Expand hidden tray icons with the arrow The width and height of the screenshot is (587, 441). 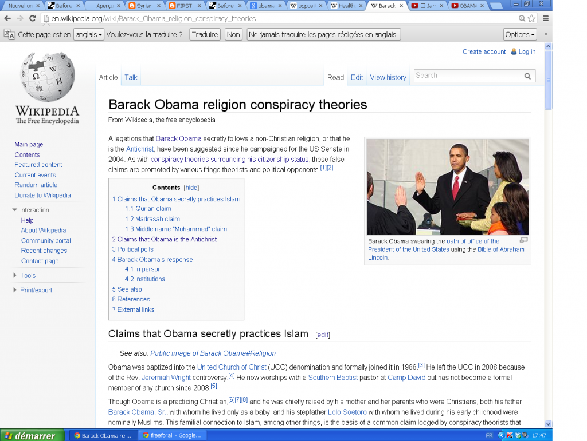[x=501, y=435]
